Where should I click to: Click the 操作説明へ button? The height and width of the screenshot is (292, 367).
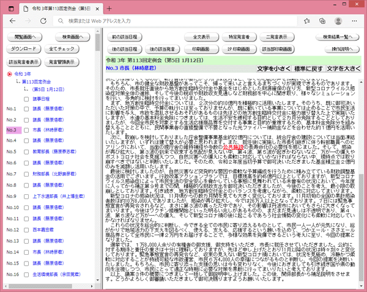point(342,49)
